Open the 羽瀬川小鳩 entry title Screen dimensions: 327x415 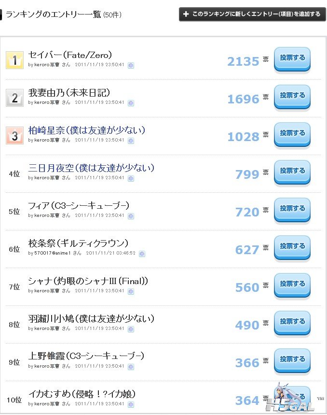(91, 318)
